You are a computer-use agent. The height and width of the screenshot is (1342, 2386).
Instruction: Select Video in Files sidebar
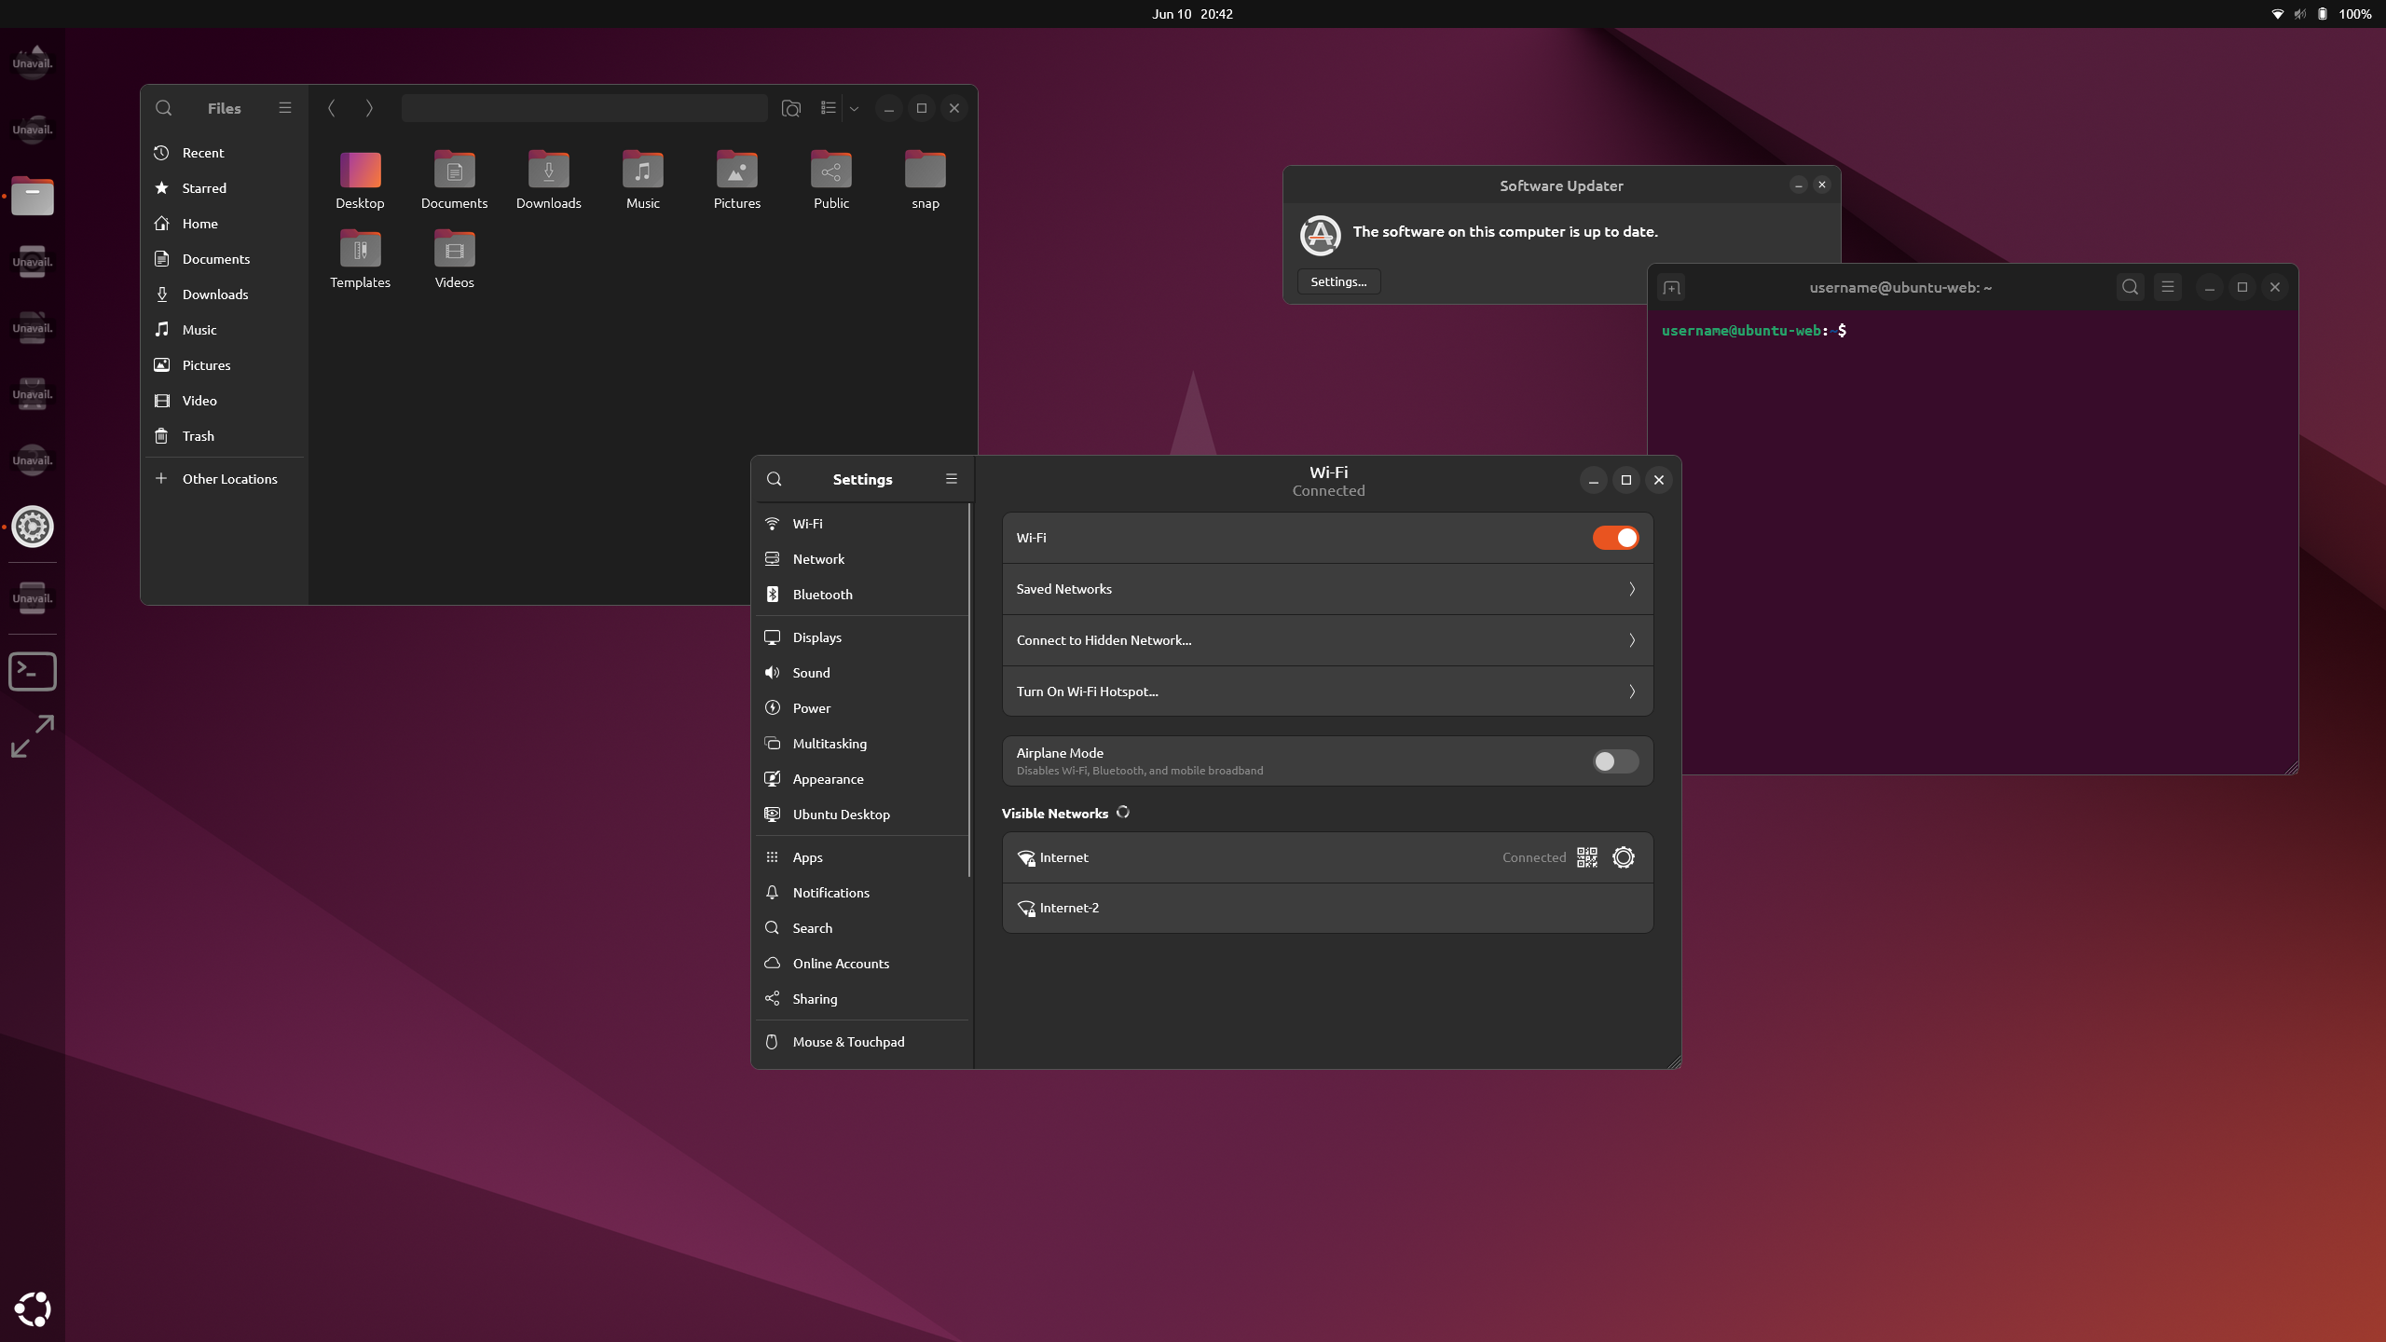224,401
